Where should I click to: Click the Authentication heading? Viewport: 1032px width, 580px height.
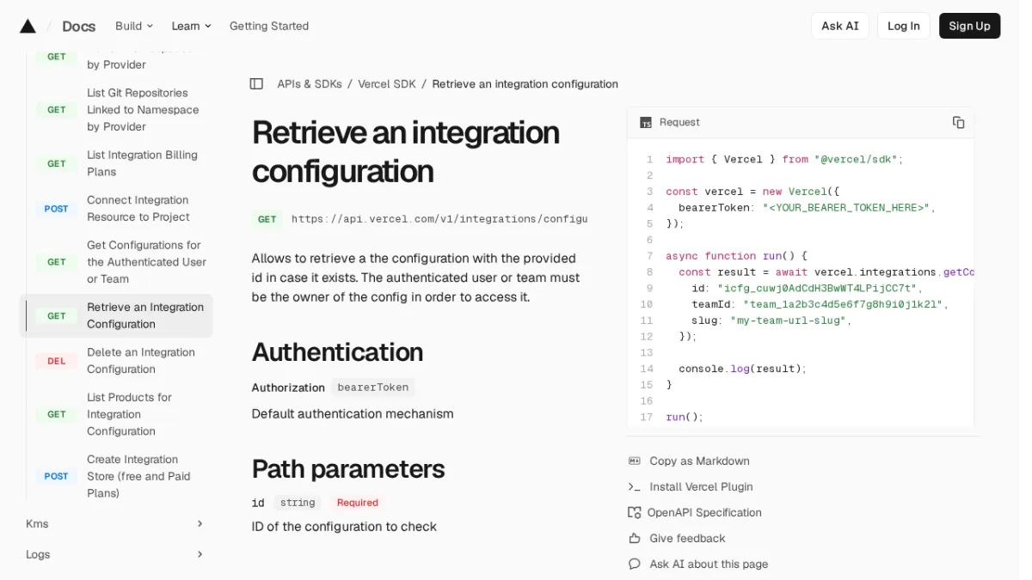click(x=337, y=352)
